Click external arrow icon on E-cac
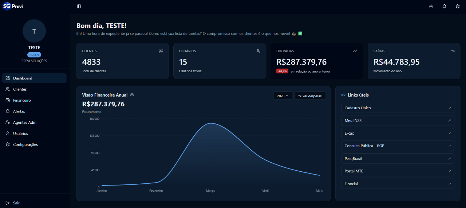Viewport: 466px width, 208px height. coord(450,133)
